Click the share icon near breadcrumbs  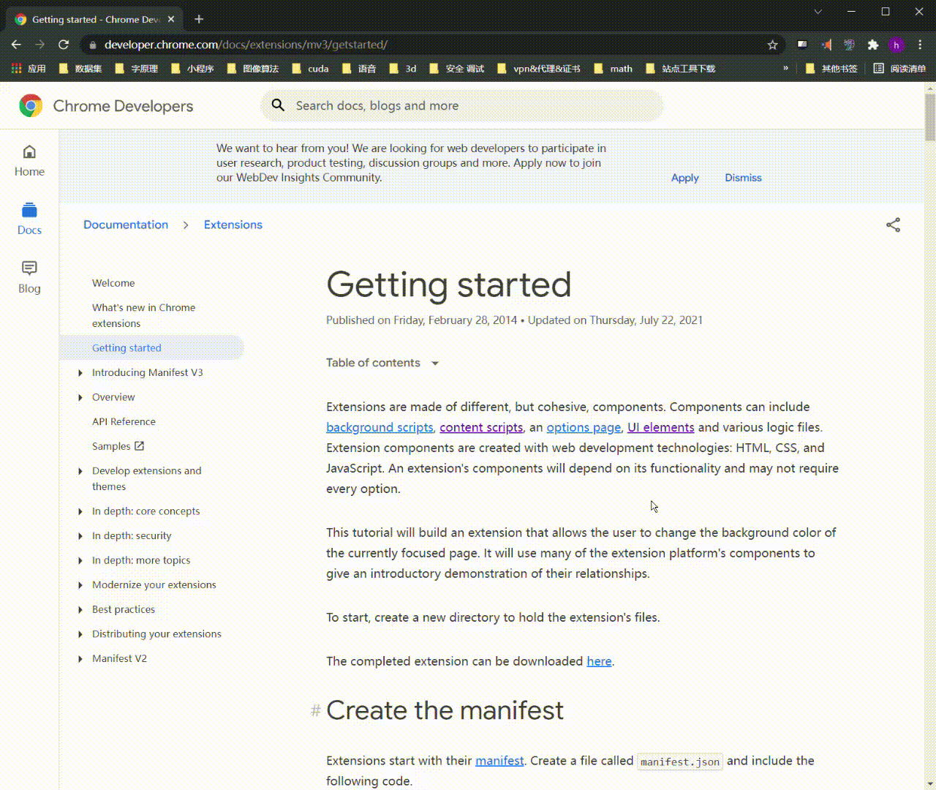click(x=893, y=225)
